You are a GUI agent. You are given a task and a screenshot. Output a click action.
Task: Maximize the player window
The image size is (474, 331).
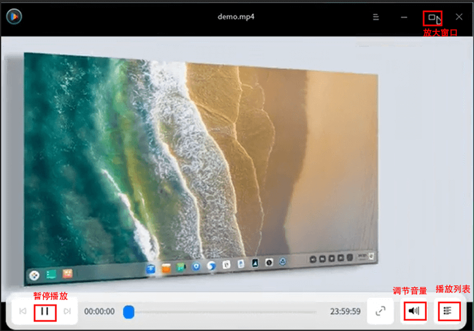[432, 17]
